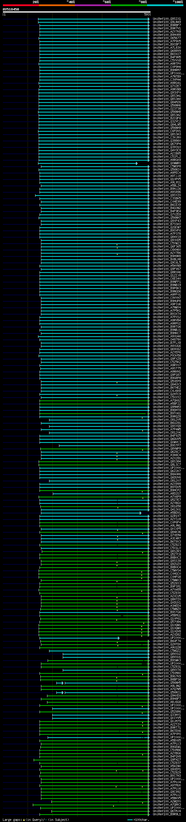This screenshot has height=822, width=186.
Task: Select entry UniRef100_A2WQY0
Action: click(x=167, y=801)
